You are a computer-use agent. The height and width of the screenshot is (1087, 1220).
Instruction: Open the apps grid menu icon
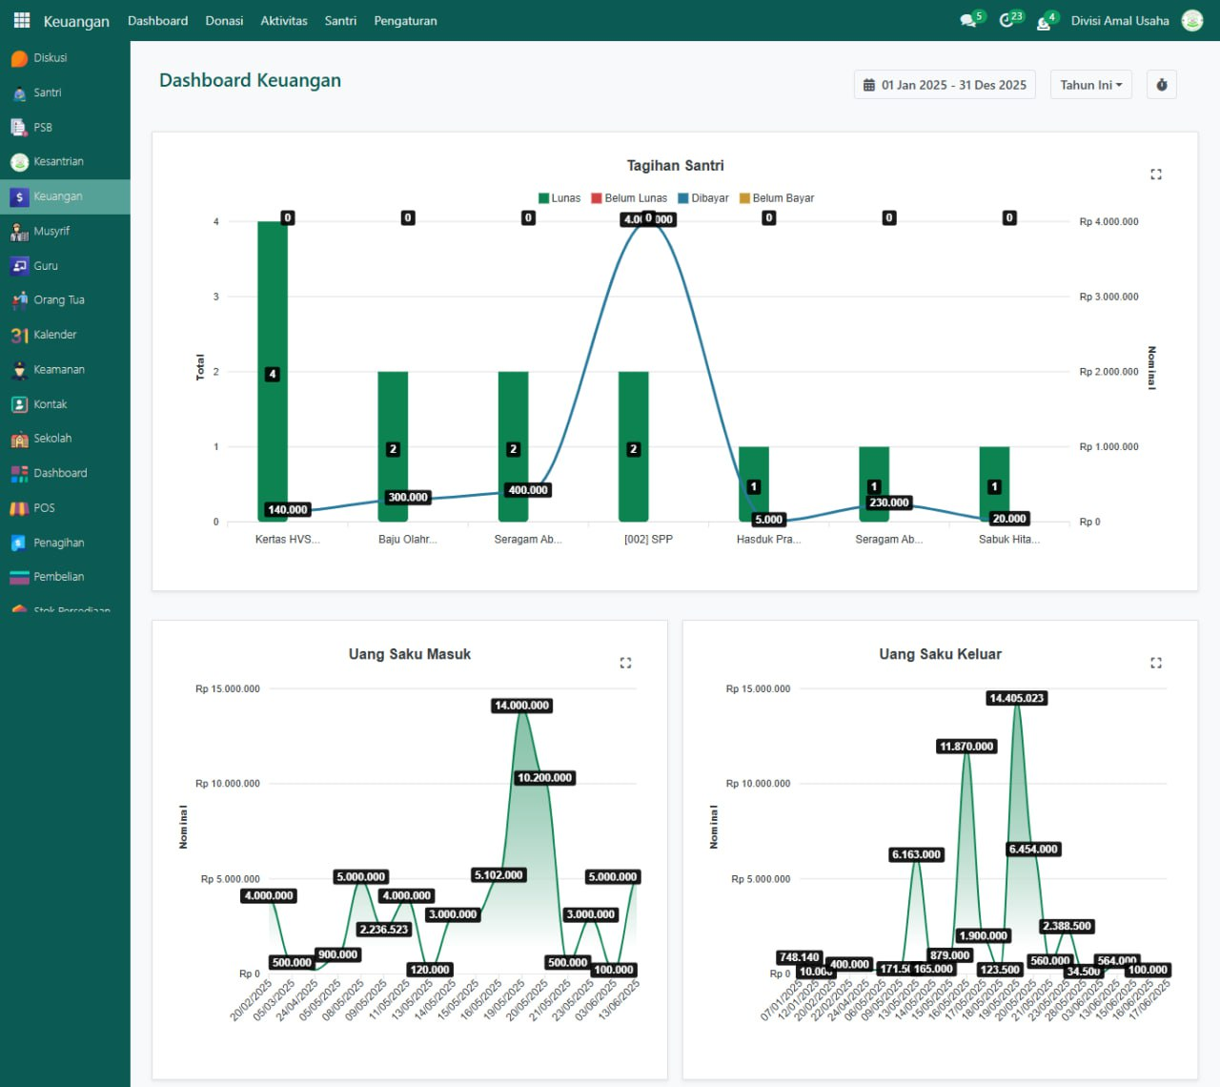pos(21,20)
